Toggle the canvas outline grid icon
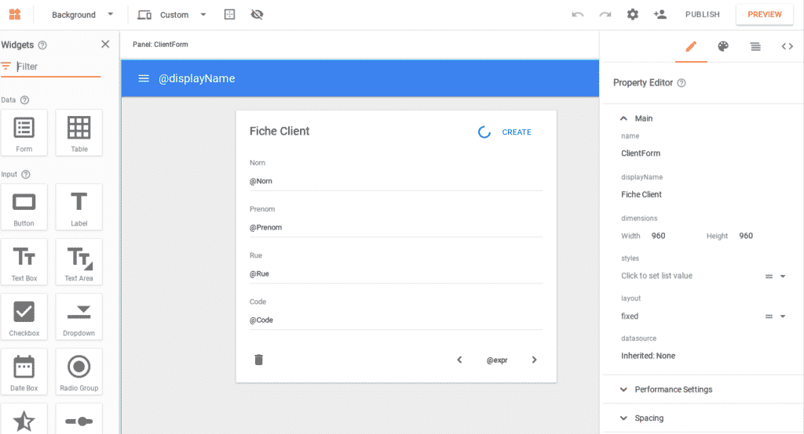804x434 pixels. (230, 14)
